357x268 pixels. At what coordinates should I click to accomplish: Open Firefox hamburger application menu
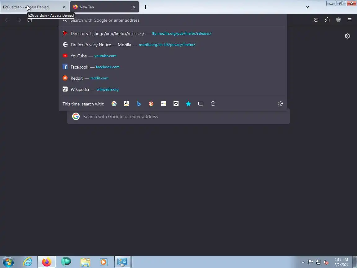click(350, 20)
